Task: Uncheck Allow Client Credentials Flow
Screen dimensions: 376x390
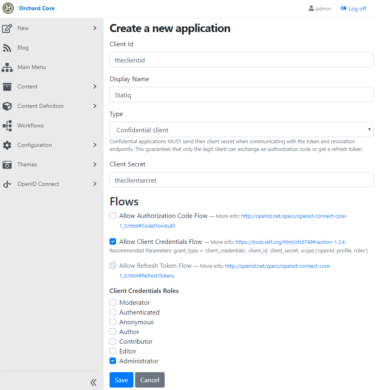Action: [113, 241]
